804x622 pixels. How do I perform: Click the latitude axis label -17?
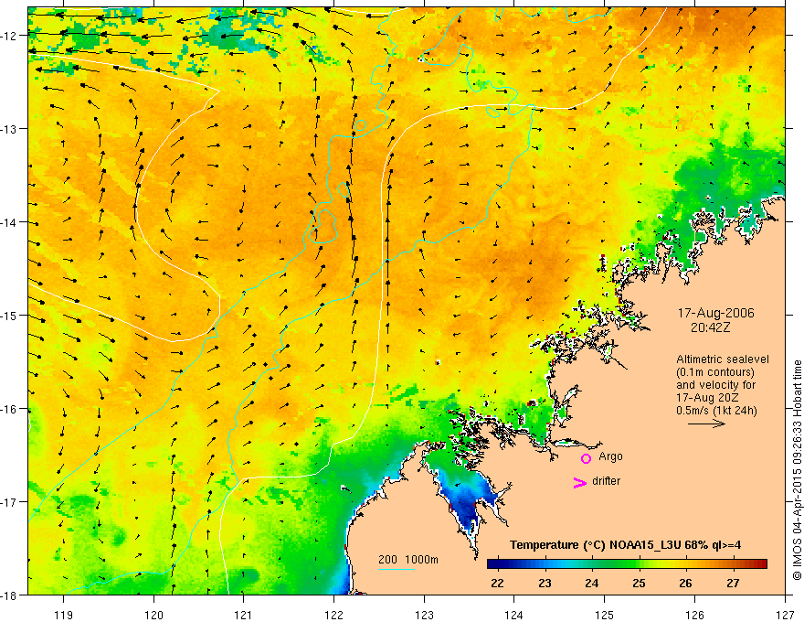tap(9, 502)
